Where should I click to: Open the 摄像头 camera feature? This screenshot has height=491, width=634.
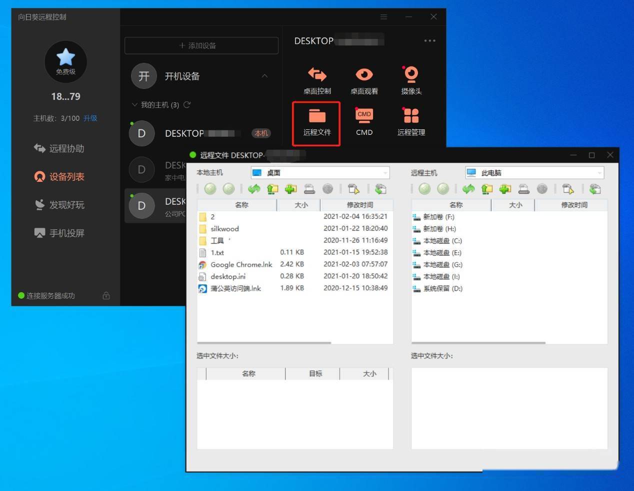click(411, 81)
